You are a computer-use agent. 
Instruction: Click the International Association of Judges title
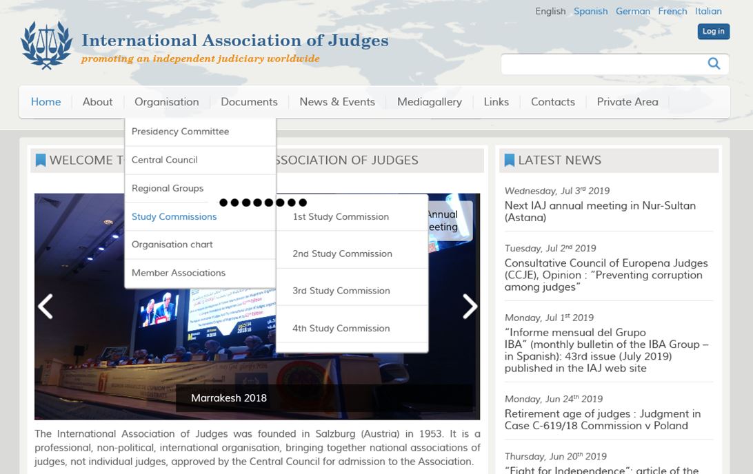[235, 40]
